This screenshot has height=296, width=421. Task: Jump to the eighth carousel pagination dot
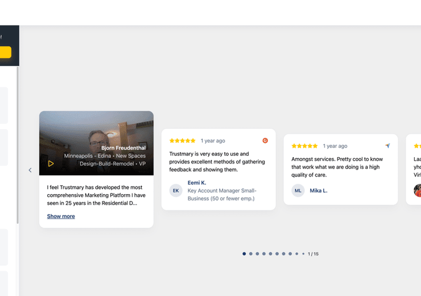[x=290, y=253]
